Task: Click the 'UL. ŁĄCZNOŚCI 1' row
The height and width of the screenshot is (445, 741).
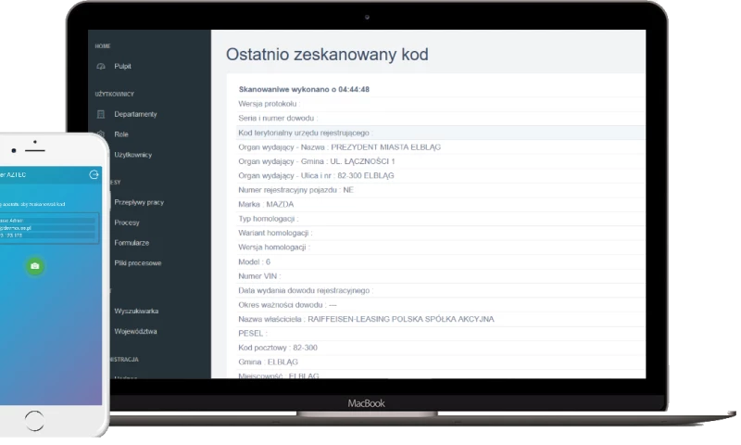Action: point(441,161)
